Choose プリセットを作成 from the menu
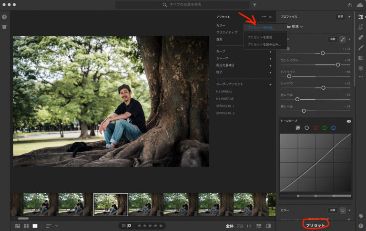 tap(261, 28)
